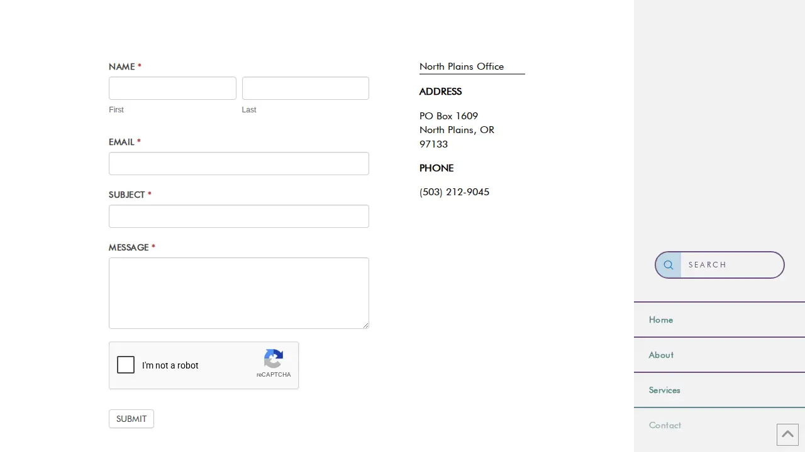This screenshot has width=805, height=452.
Task: Click the reCAPTCHA logo
Action: tap(274, 359)
